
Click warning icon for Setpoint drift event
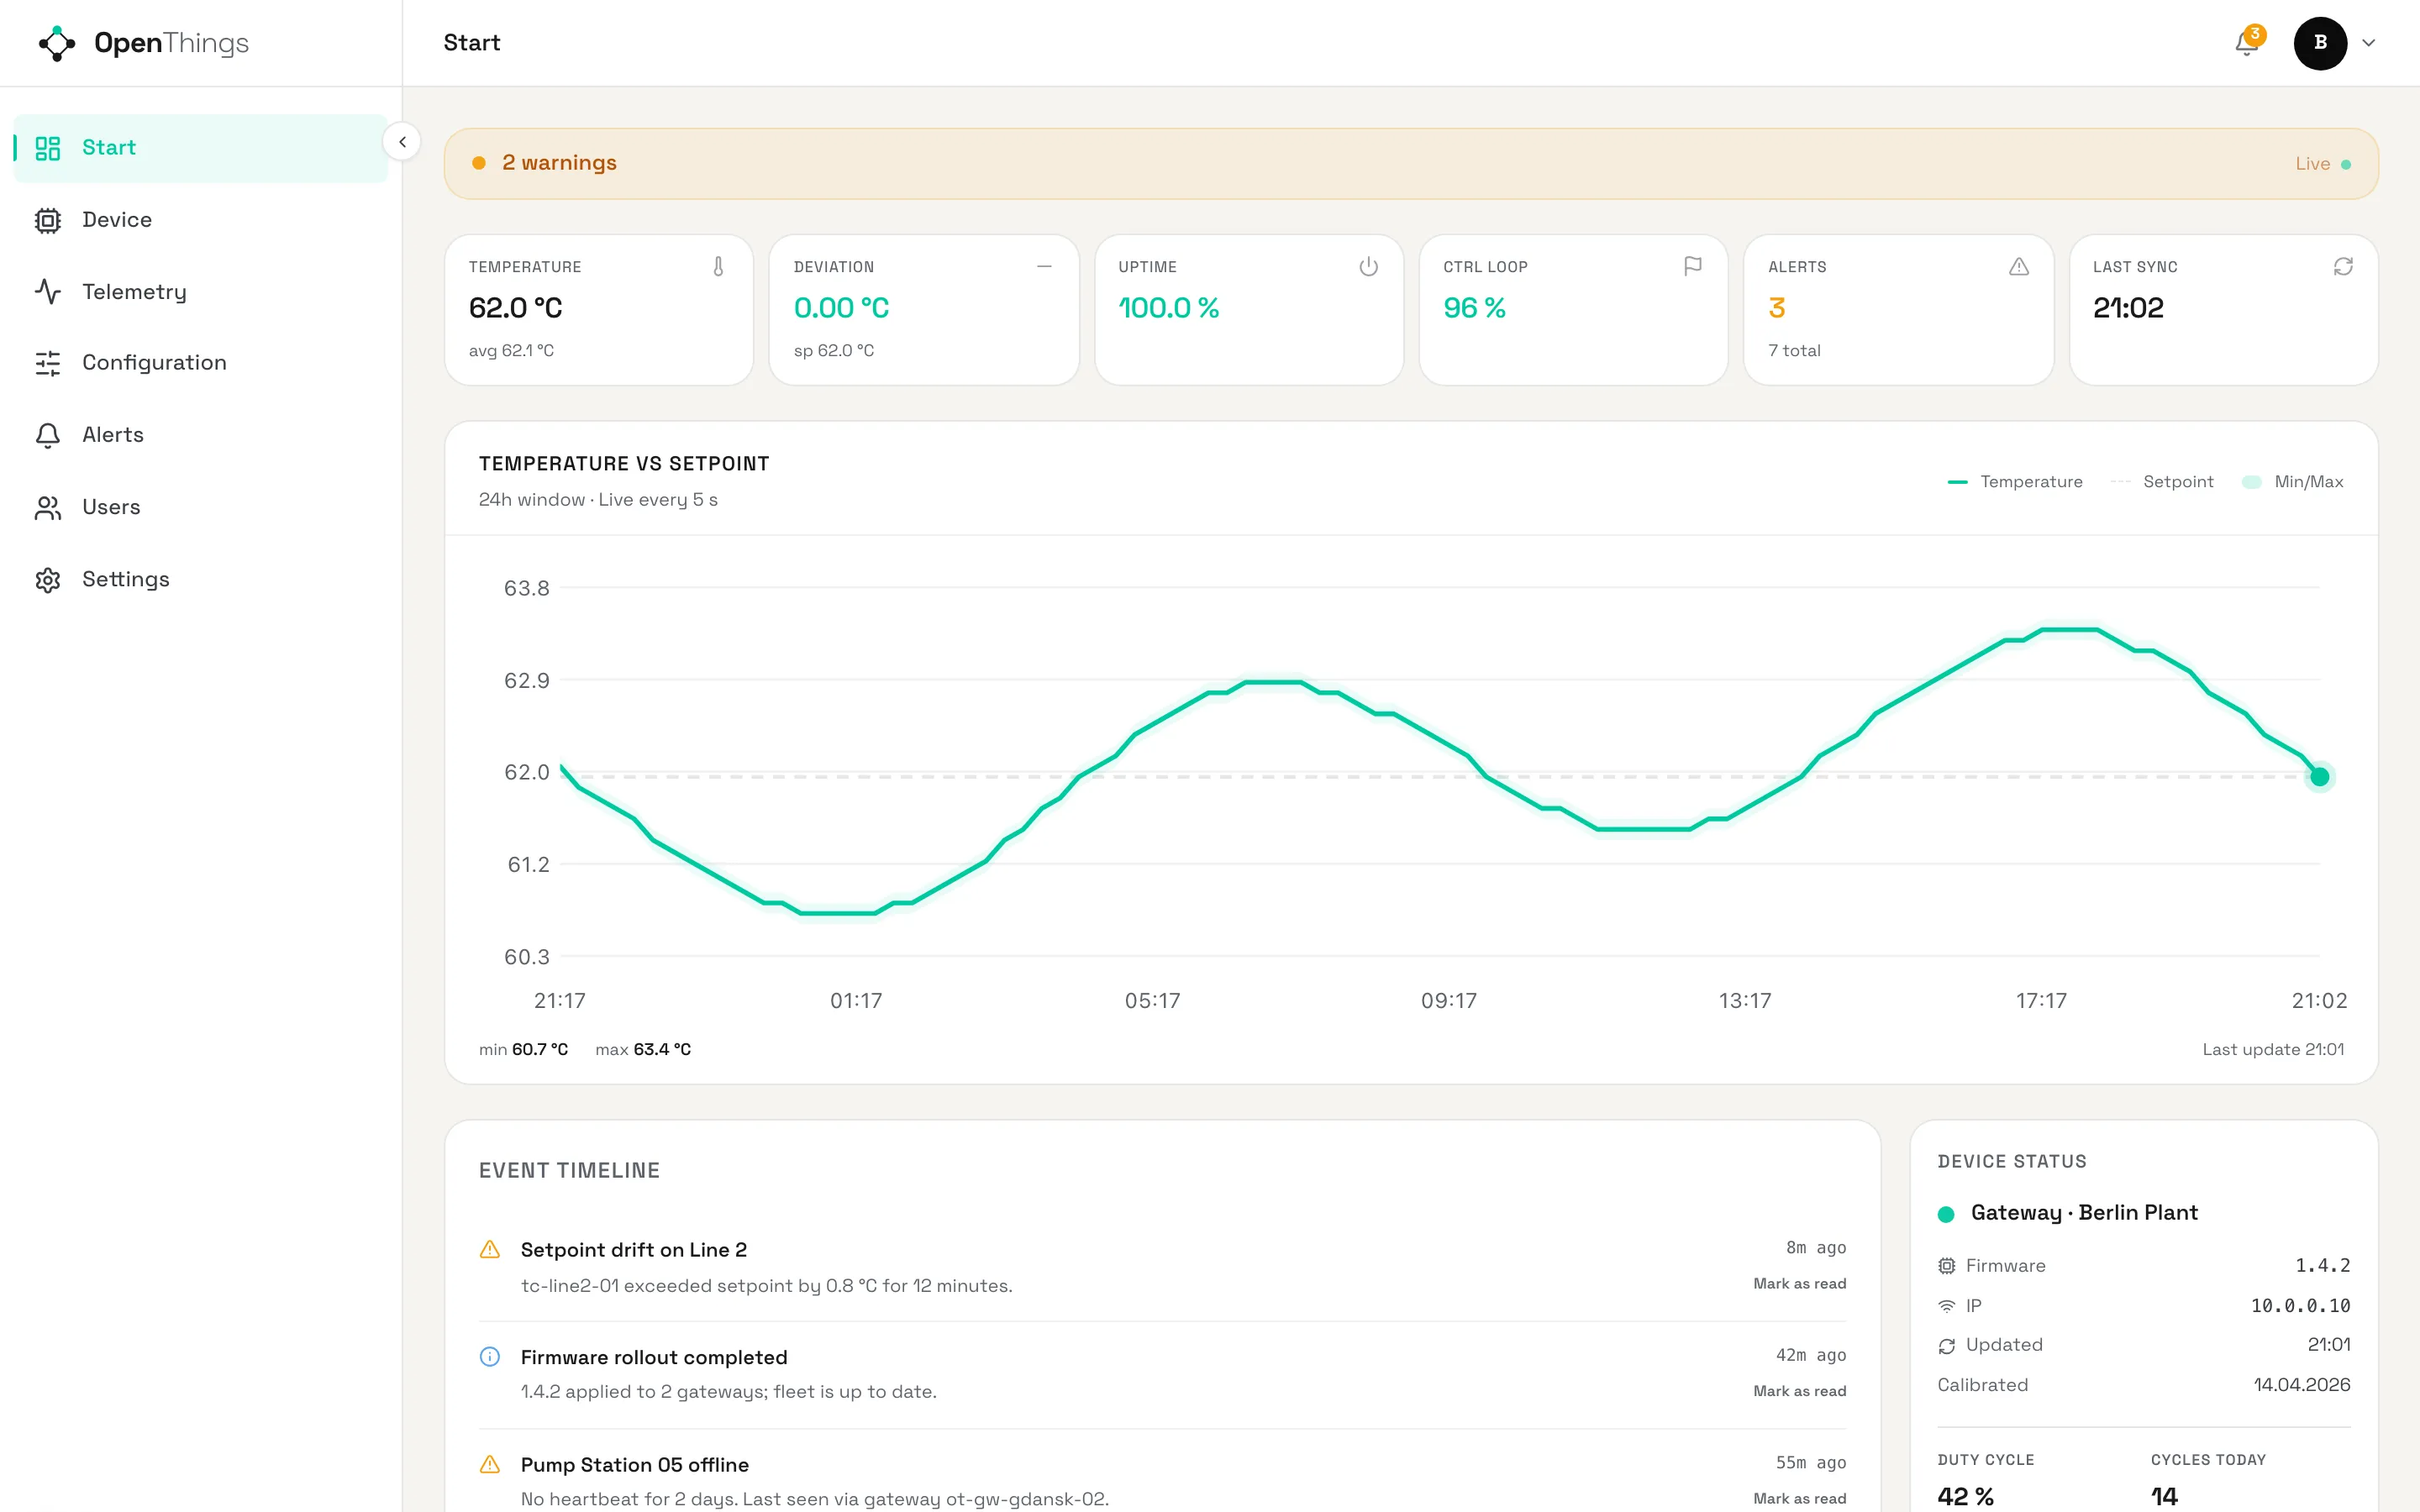pyautogui.click(x=490, y=1250)
